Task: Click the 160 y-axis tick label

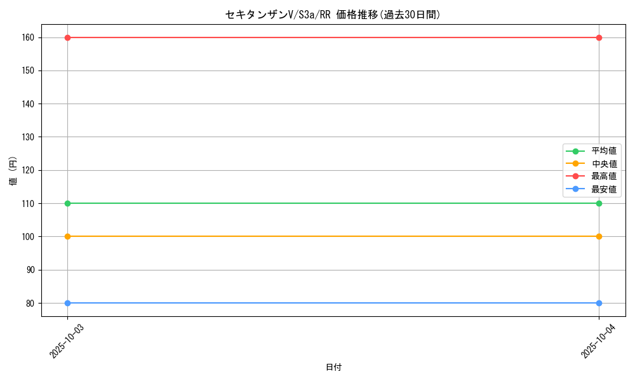Action: tap(27, 37)
